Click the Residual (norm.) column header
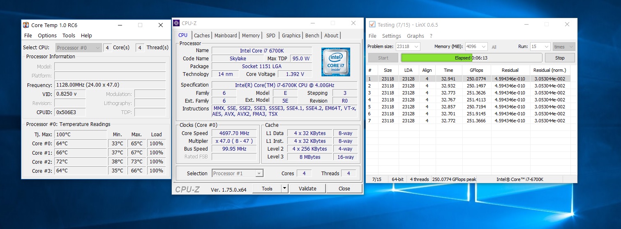Screen dimensions: 621x229 [x=550, y=70]
